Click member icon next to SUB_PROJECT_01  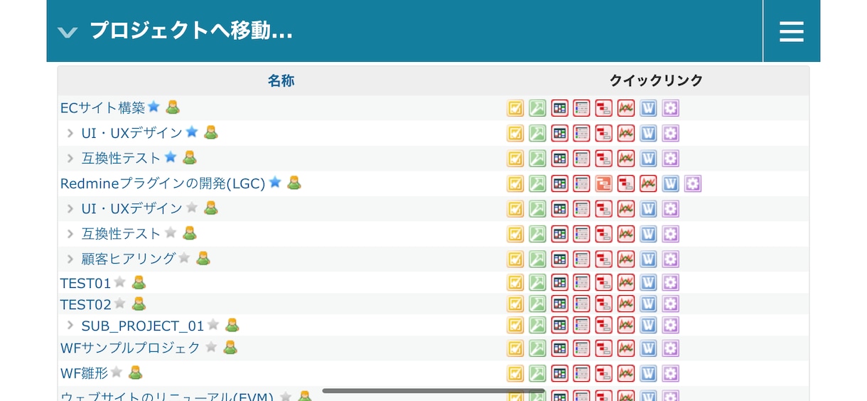coord(232,325)
